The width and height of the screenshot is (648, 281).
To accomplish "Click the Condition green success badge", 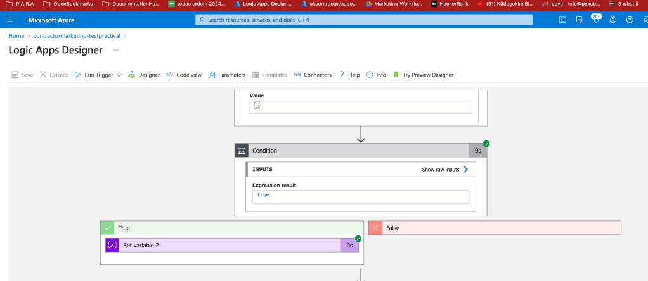I will (x=486, y=144).
